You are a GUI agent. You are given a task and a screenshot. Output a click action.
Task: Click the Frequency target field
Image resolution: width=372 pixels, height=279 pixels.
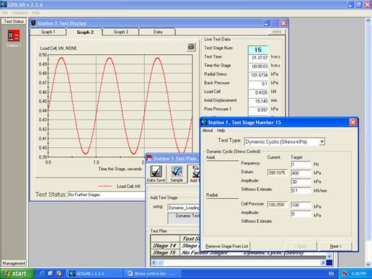pyautogui.click(x=301, y=164)
